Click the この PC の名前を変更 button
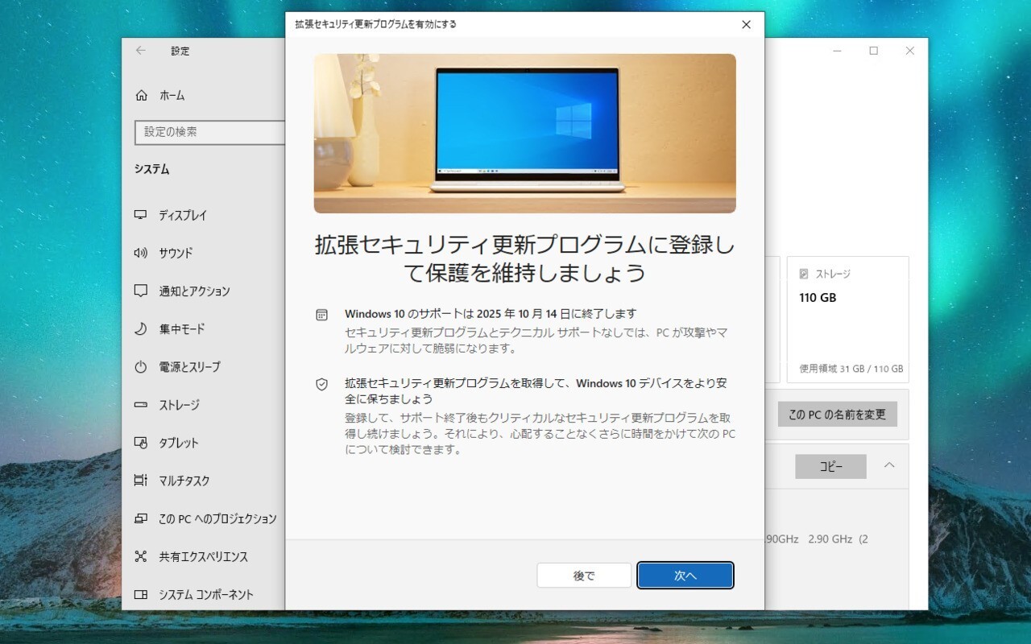Viewport: 1031px width, 644px height. pos(838,415)
